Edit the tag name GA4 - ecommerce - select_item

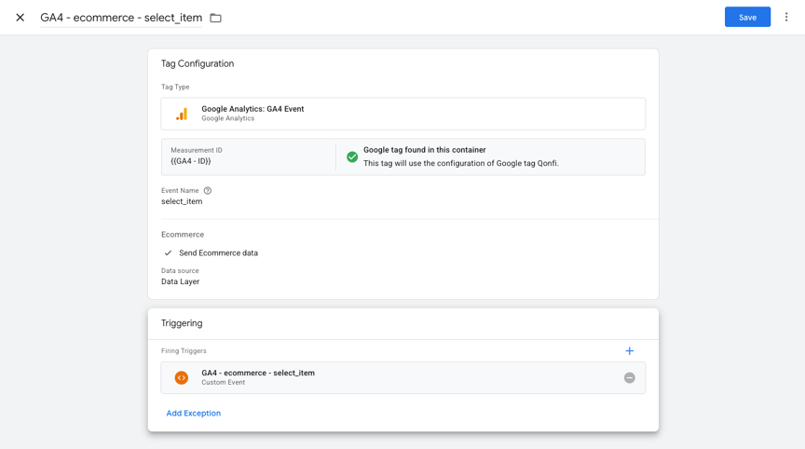tap(121, 18)
